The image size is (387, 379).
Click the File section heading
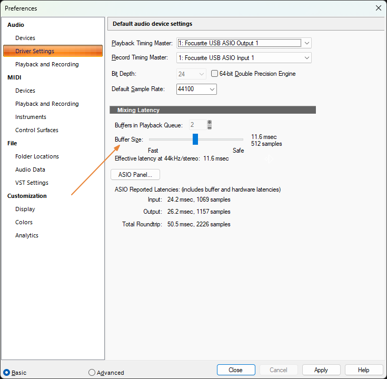12,143
